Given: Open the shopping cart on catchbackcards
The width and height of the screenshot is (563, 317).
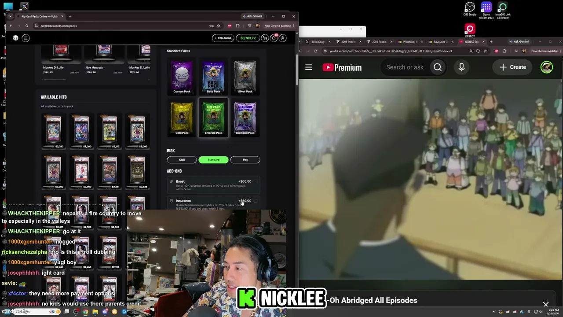Looking at the screenshot, I should coord(265,38).
